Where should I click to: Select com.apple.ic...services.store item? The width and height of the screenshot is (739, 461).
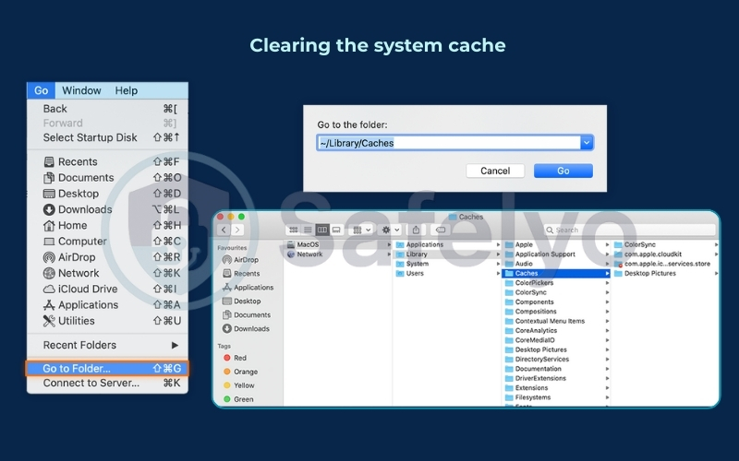click(665, 264)
